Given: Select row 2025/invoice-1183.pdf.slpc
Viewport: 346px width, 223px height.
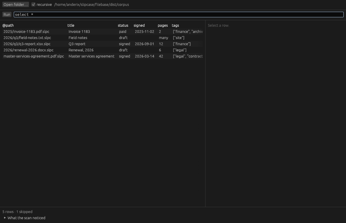Looking at the screenshot, I should pos(103,32).
